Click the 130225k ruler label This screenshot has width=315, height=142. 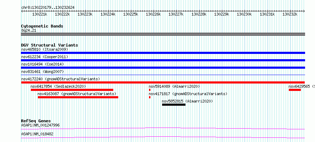(x=131, y=14)
